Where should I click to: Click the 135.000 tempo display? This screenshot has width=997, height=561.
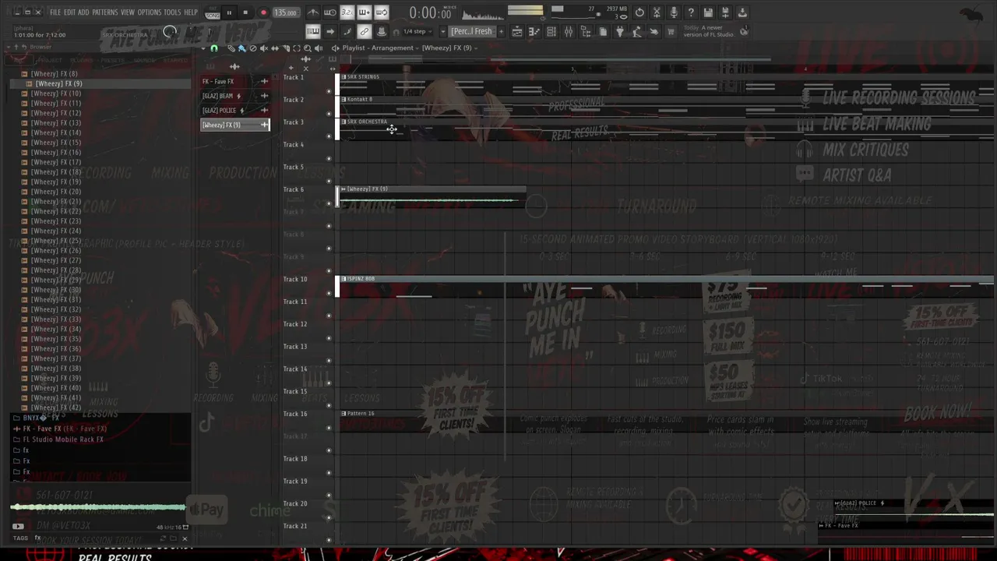pos(285,12)
